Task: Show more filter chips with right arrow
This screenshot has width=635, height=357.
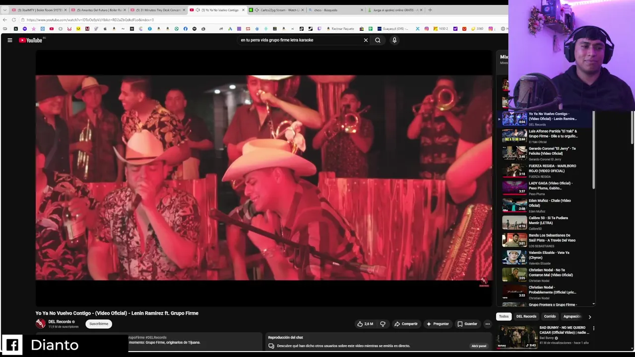Action: [x=589, y=316]
